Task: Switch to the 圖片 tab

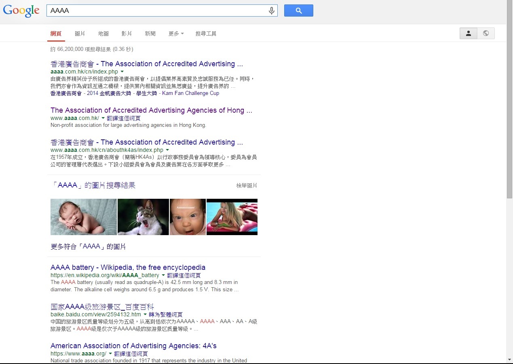Action: (80, 34)
